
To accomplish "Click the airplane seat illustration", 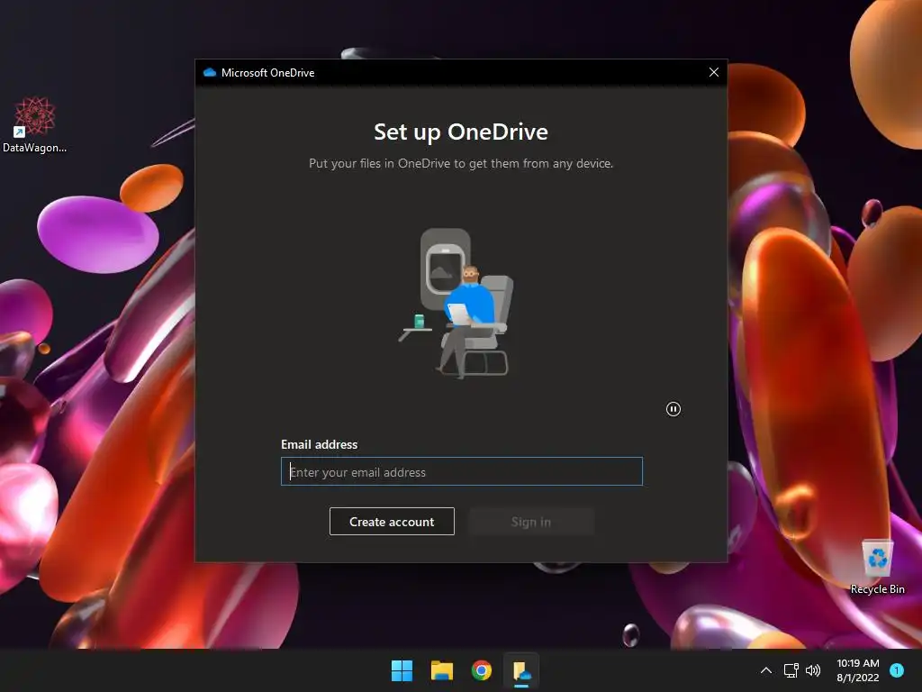I will (x=457, y=303).
